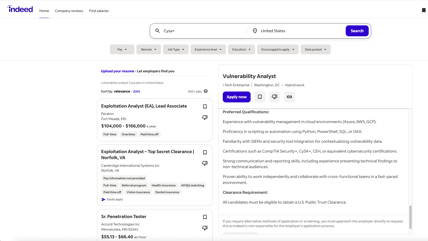Image resolution: width=428 pixels, height=241 pixels.
Task: Mark Cambridge International job as not interested
Action: coord(205,163)
